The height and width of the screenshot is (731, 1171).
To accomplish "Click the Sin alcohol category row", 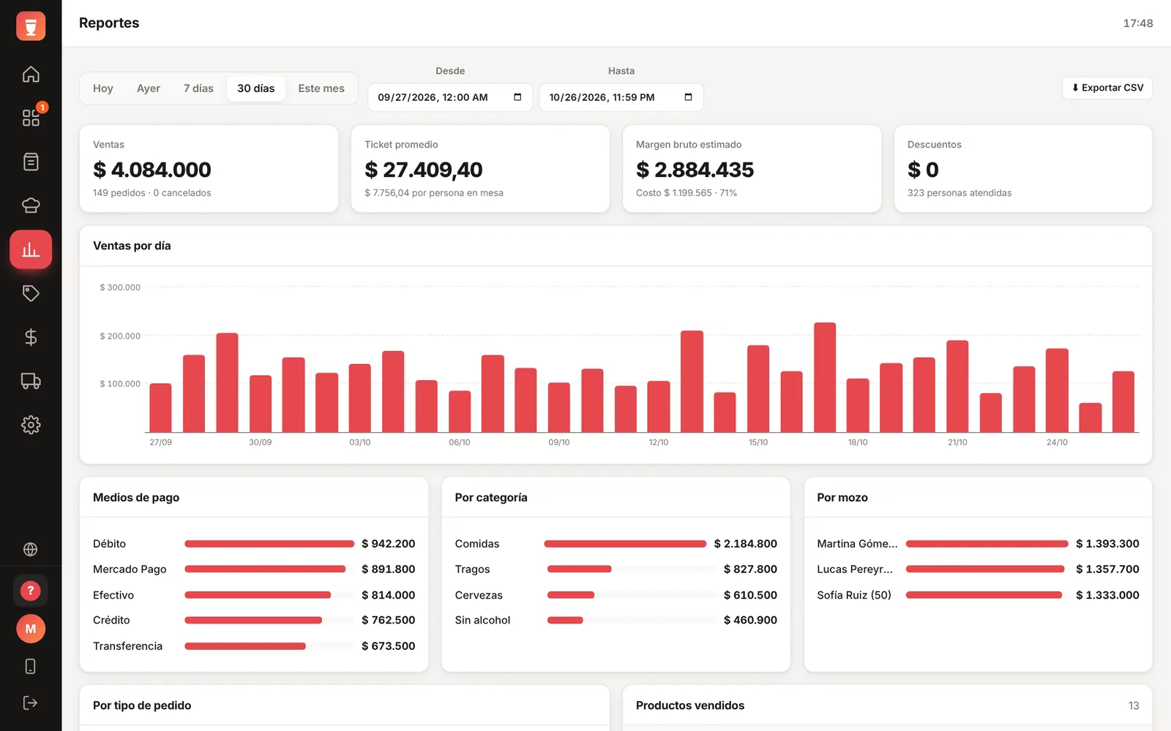I will [616, 620].
